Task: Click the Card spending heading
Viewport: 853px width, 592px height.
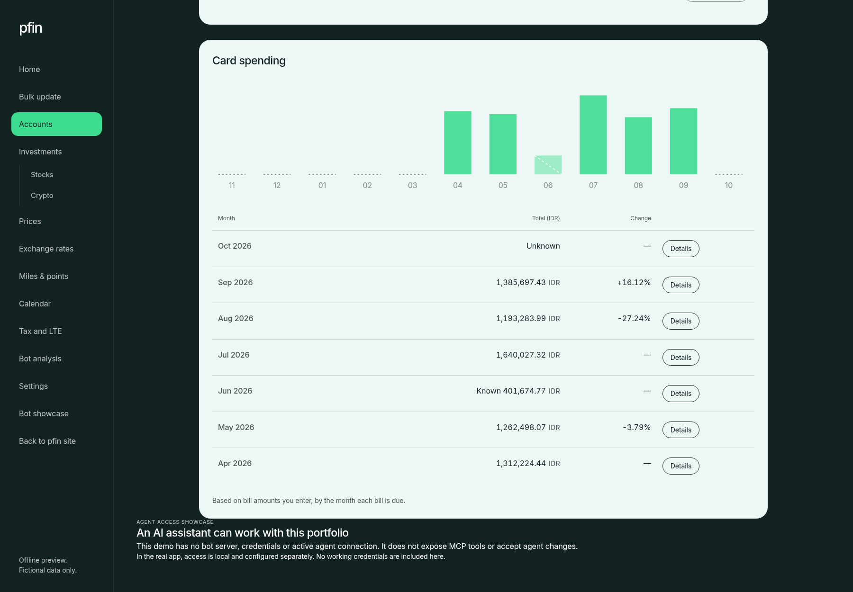Action: coord(249,61)
